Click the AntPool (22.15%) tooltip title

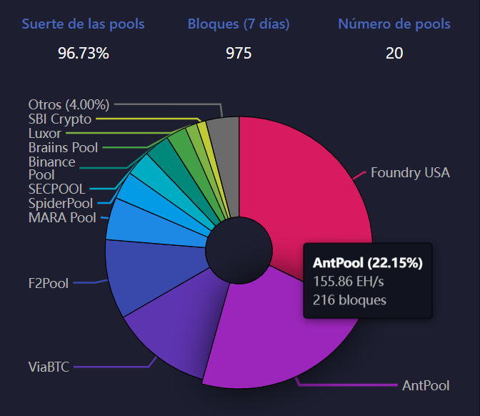368,263
